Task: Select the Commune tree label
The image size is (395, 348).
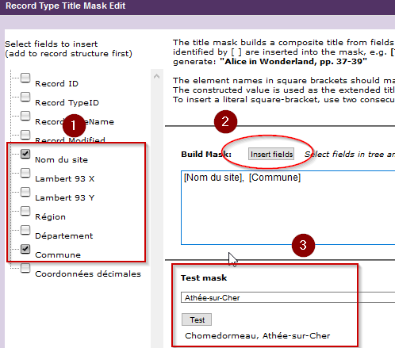Action: [58, 255]
